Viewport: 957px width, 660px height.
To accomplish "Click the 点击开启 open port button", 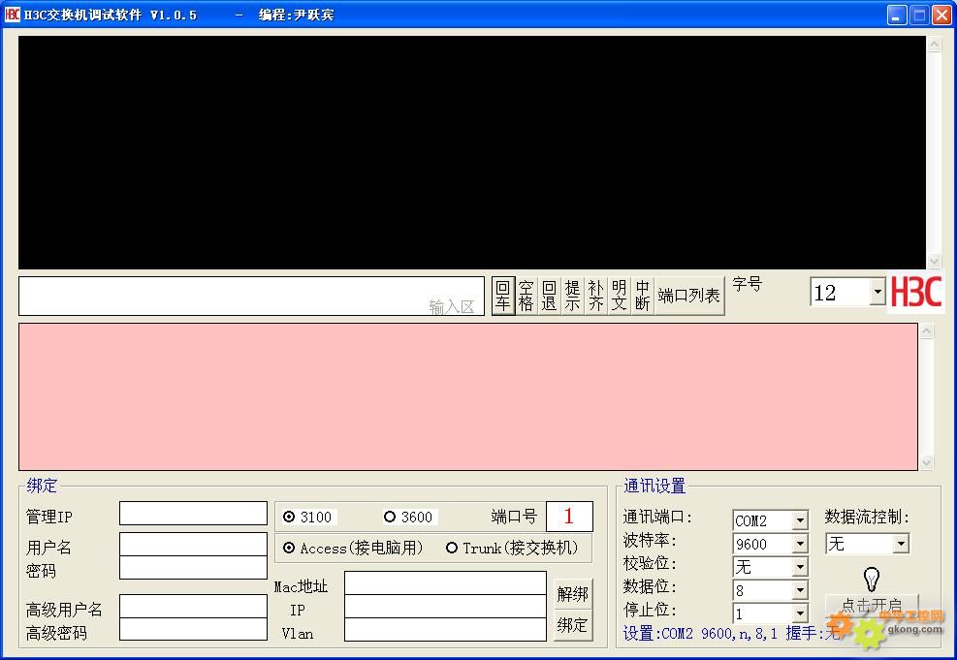I will pos(872,605).
